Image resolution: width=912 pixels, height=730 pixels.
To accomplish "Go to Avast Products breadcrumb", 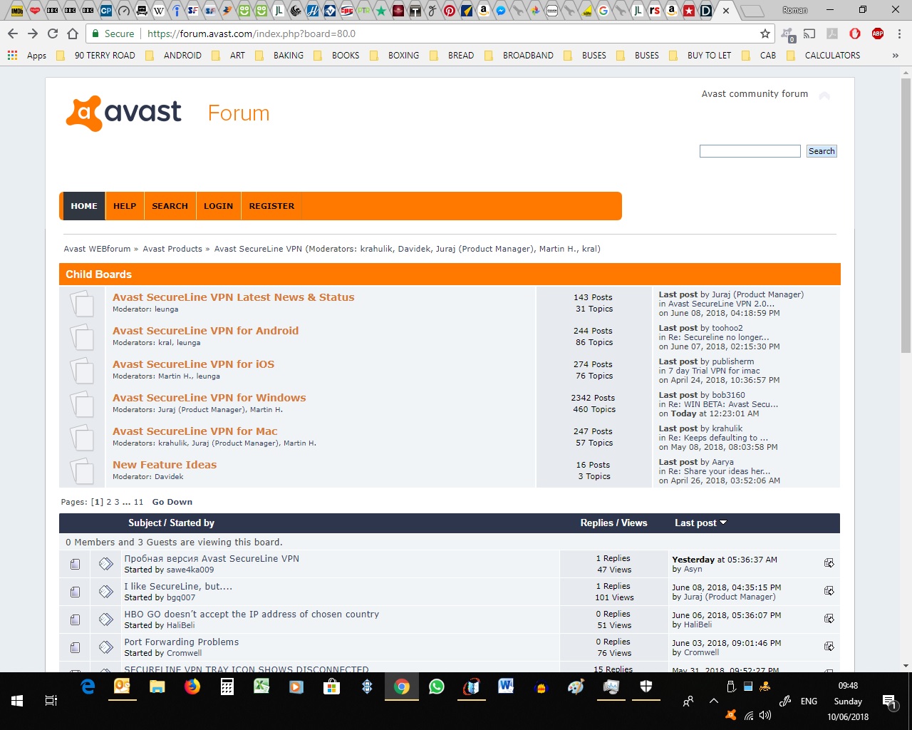I will [172, 249].
